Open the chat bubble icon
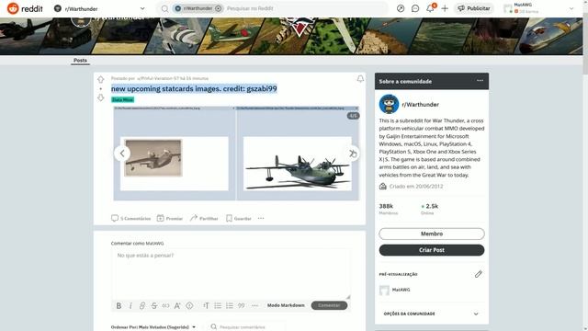Image resolution: width=588 pixels, height=331 pixels. pyautogui.click(x=415, y=8)
